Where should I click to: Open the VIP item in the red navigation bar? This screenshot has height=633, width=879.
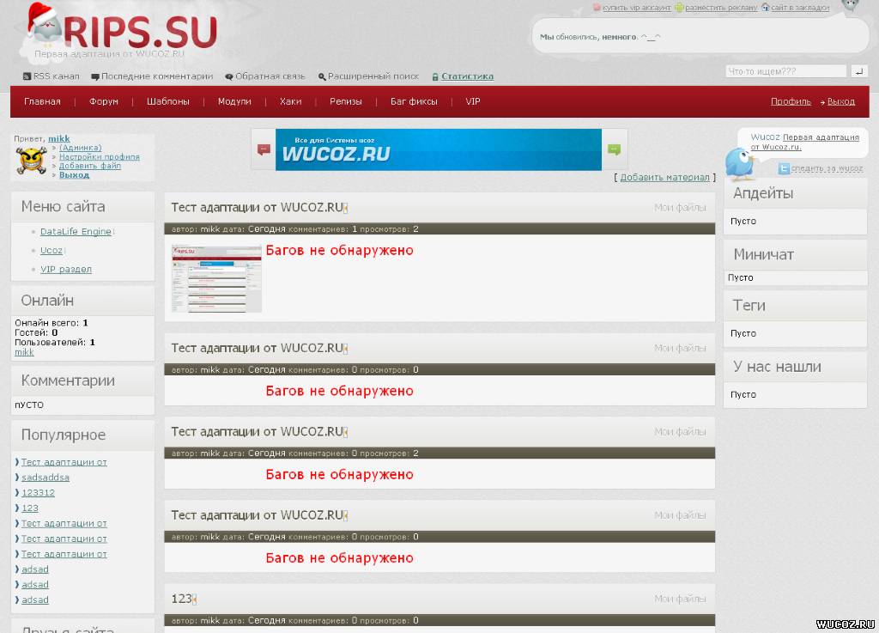coord(473,101)
